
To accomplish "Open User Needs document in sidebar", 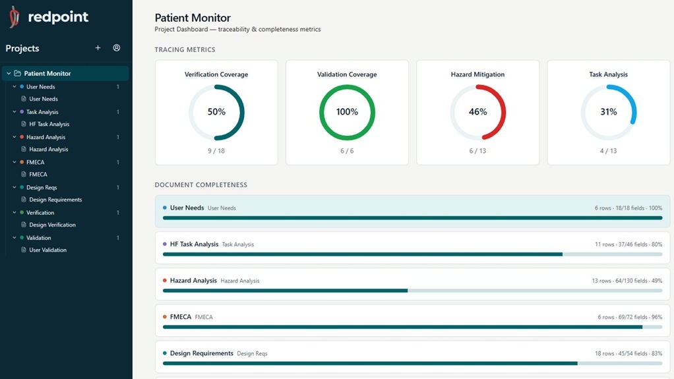I will pyautogui.click(x=44, y=99).
